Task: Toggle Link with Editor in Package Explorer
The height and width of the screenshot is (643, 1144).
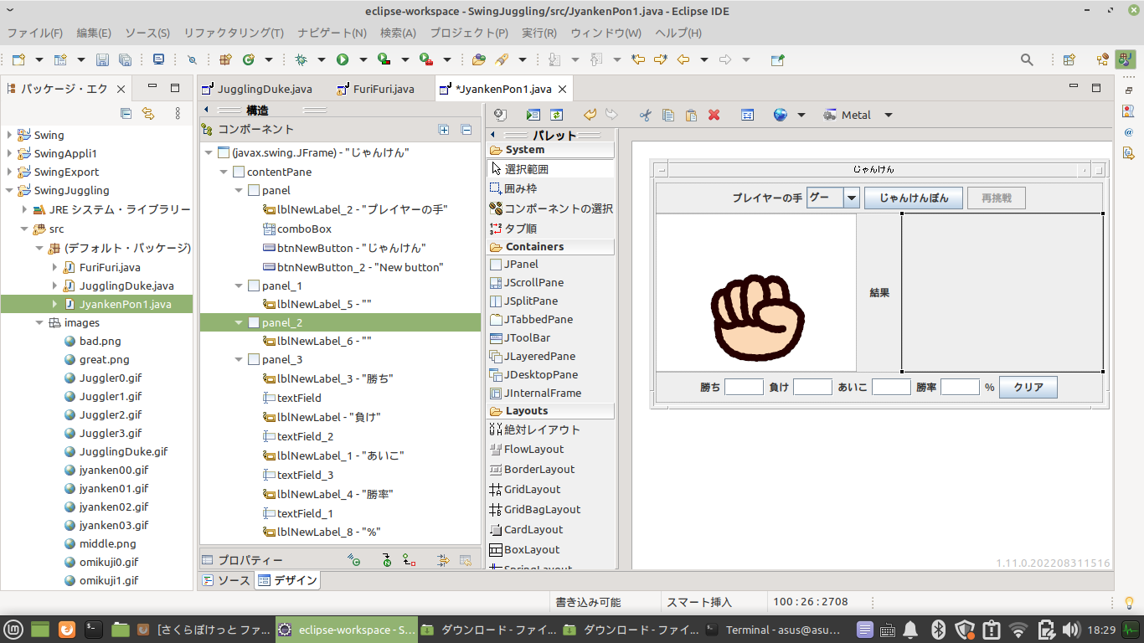Action: click(148, 113)
